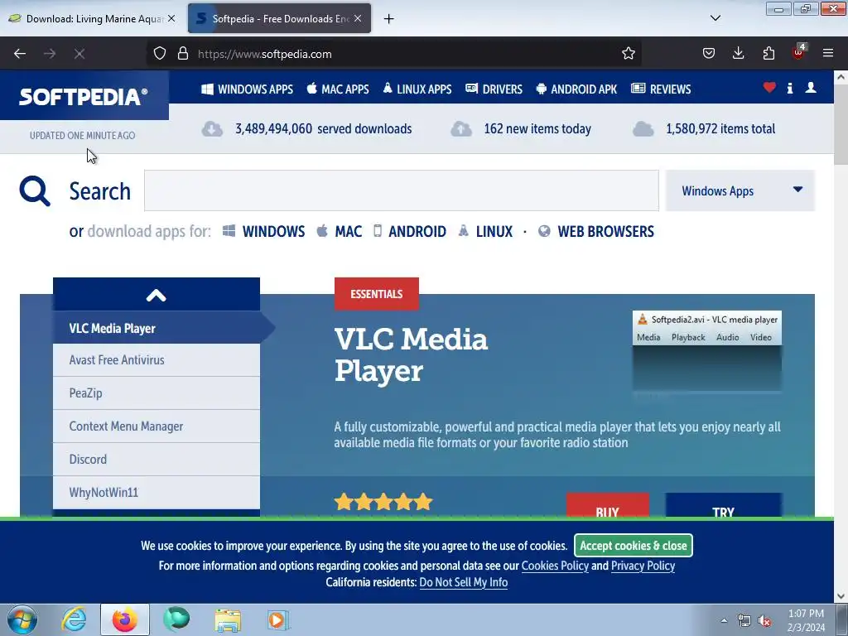Image resolution: width=848 pixels, height=636 pixels.
Task: Close the Living Marine Aquarium tab
Action: click(x=171, y=18)
